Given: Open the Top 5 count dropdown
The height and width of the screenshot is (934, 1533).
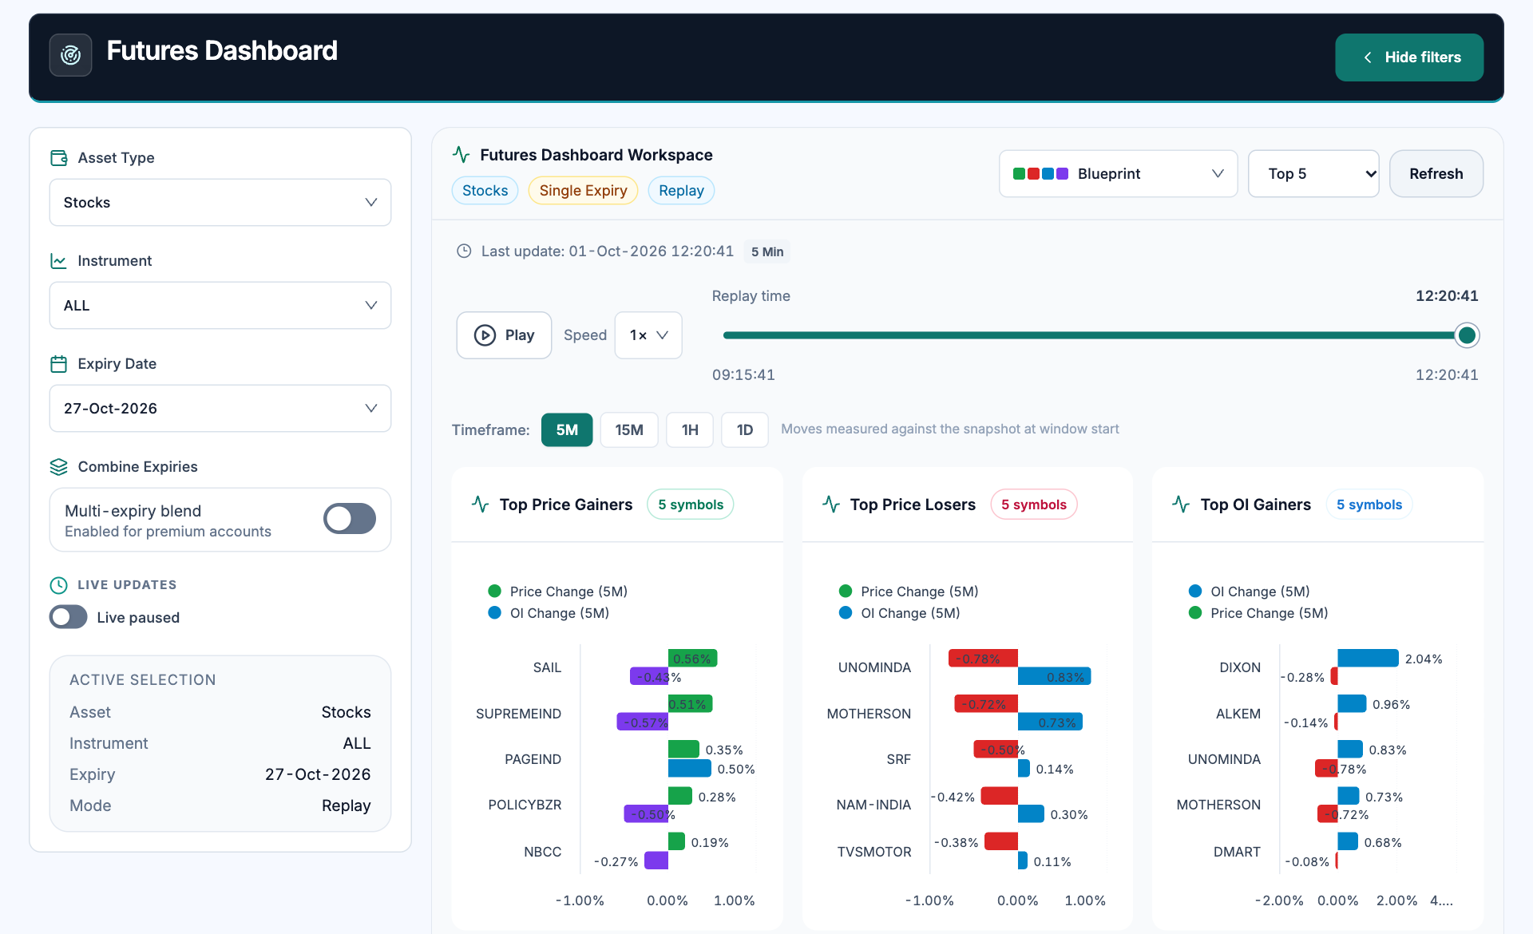Looking at the screenshot, I should (x=1313, y=174).
